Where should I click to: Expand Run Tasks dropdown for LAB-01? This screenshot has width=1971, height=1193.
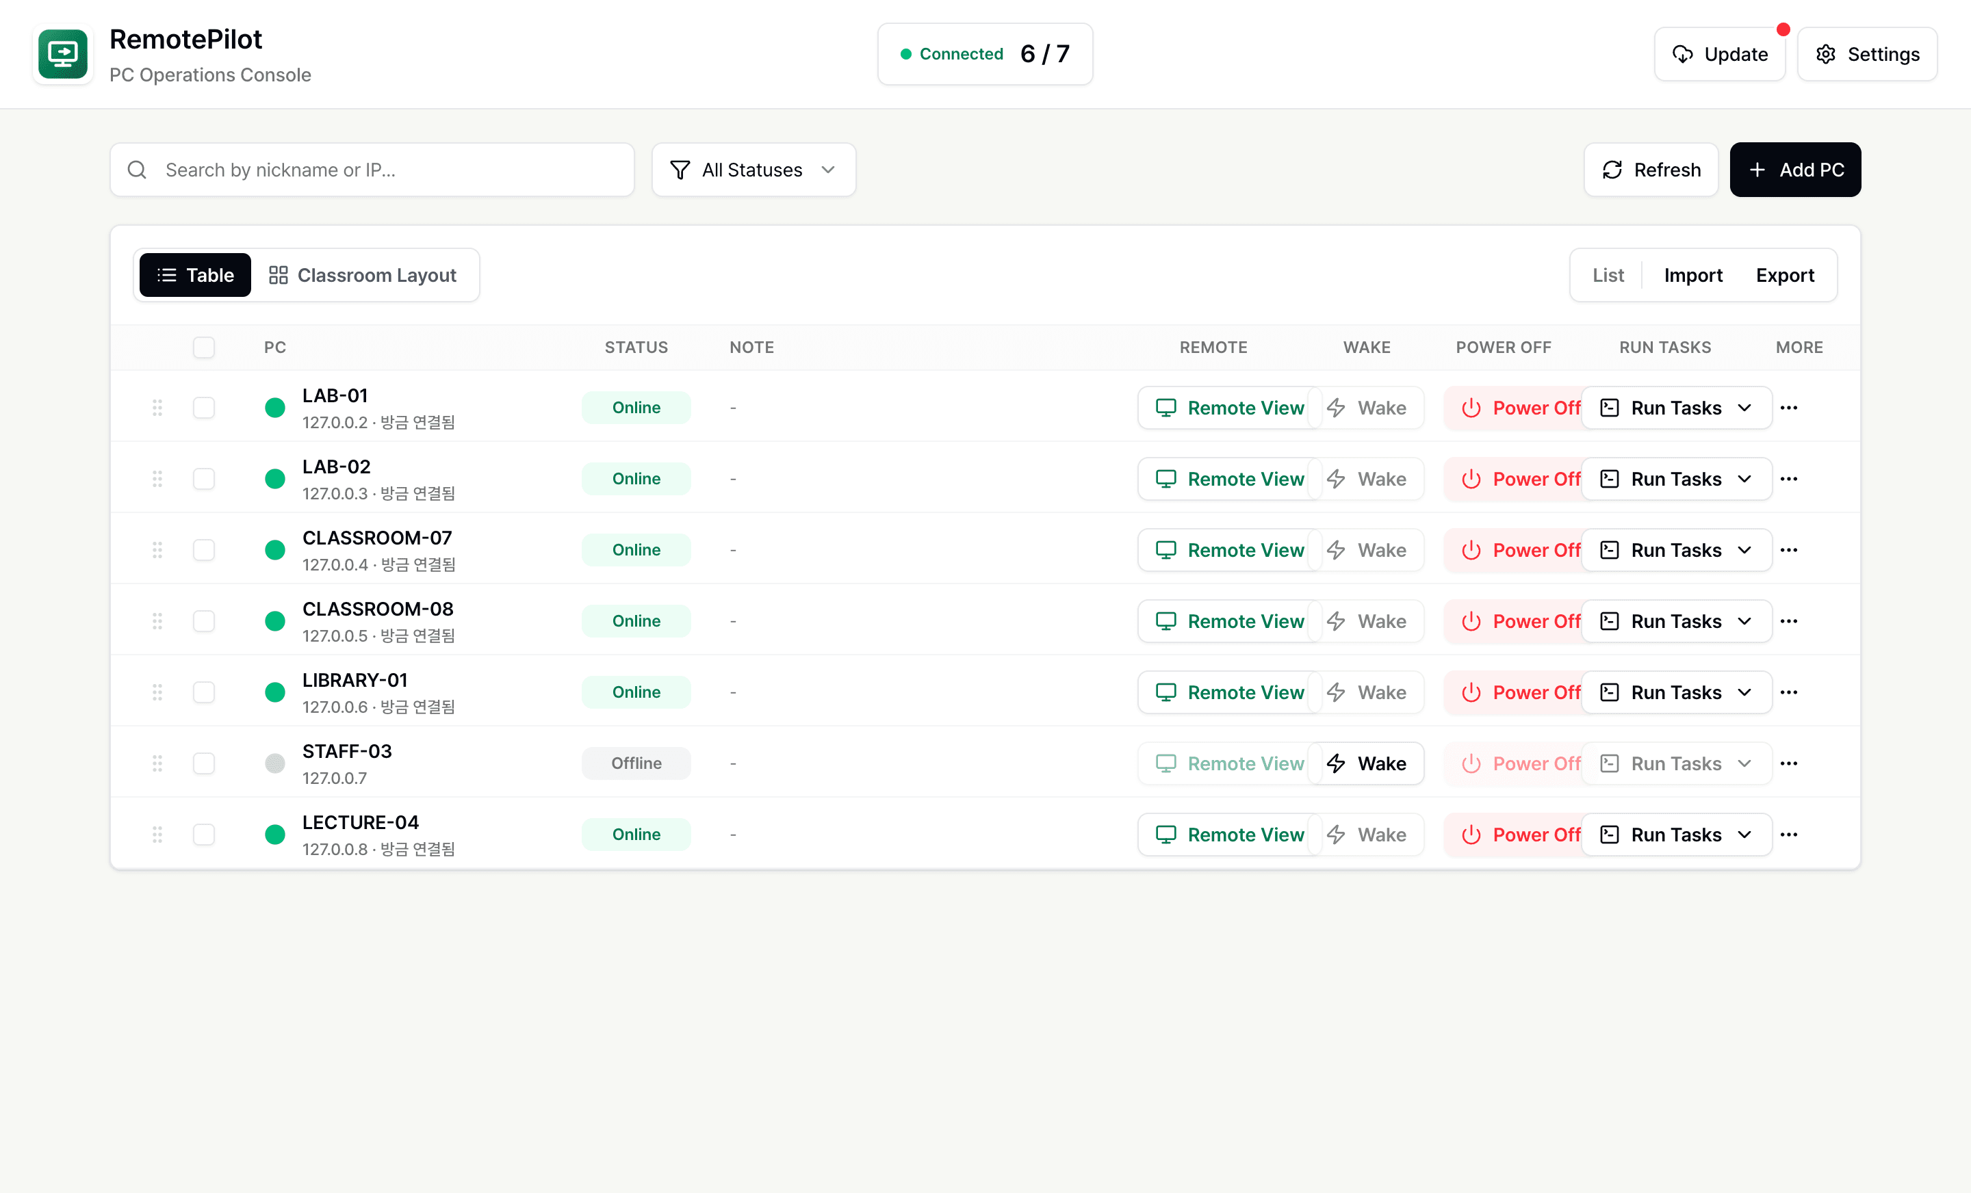[1677, 408]
